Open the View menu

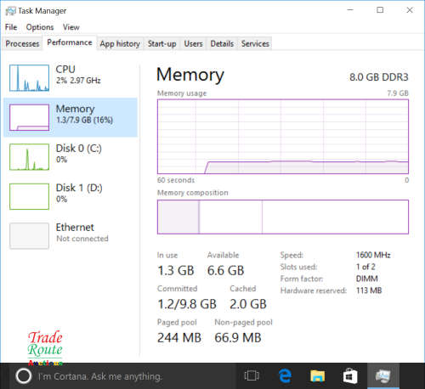[71, 27]
